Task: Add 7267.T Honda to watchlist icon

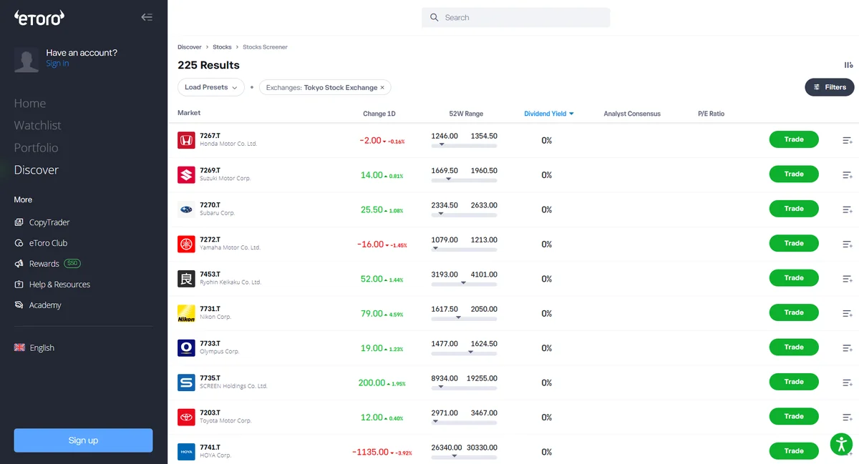Action: [848, 140]
